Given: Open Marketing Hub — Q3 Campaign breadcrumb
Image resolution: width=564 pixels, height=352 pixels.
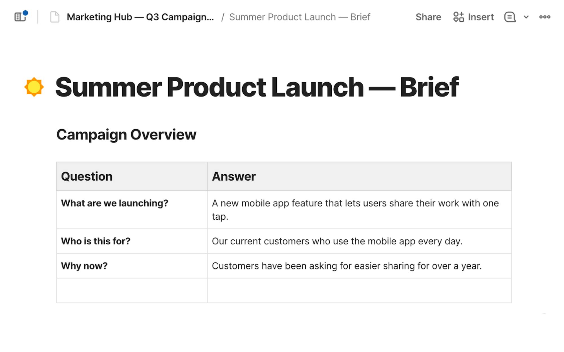Looking at the screenshot, I should [140, 17].
